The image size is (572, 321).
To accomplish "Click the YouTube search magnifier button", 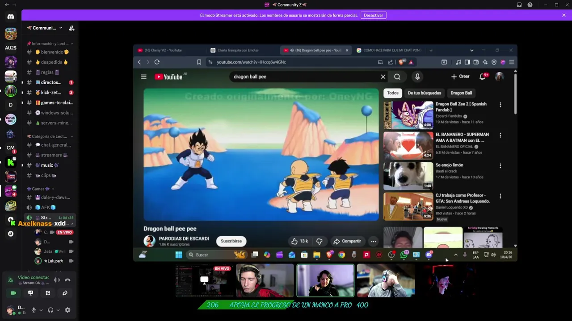I will [397, 77].
